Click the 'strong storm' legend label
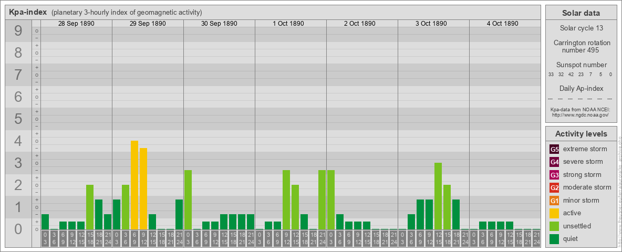 click(582, 174)
